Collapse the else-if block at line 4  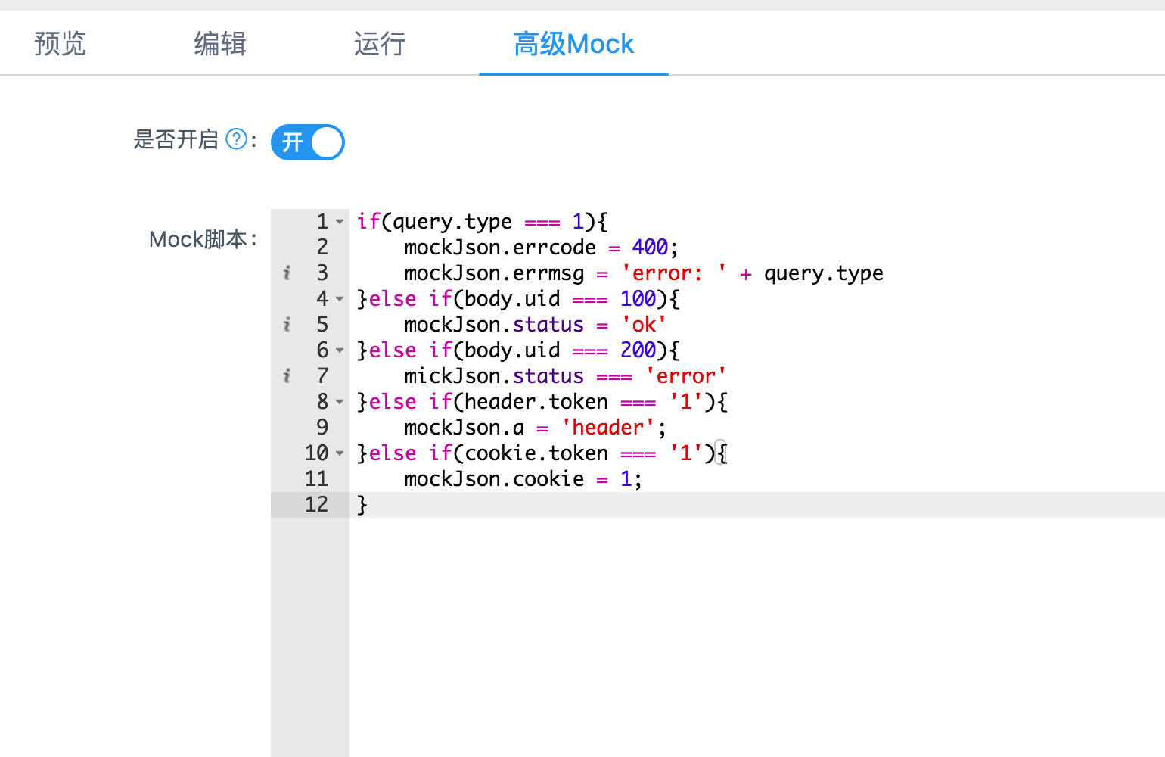[340, 299]
